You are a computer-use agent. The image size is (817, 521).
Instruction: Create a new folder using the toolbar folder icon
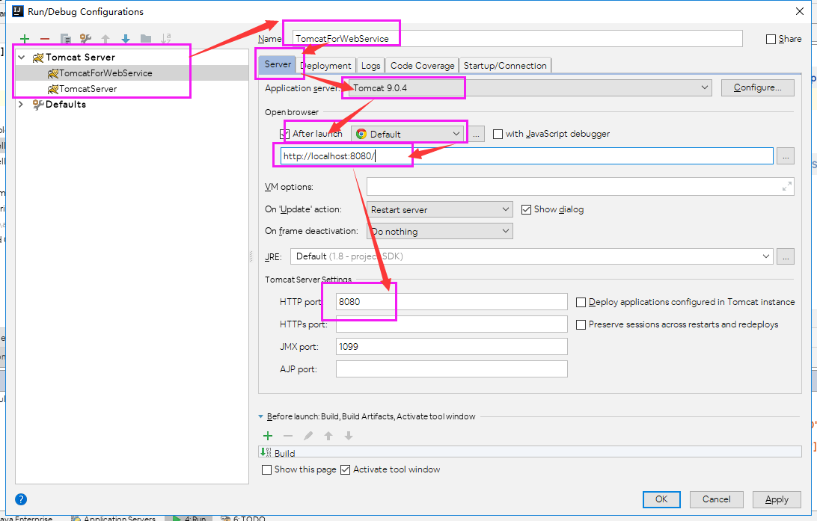coord(146,39)
